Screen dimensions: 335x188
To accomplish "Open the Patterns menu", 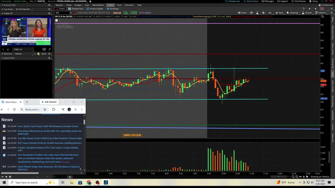I will pos(321,13).
